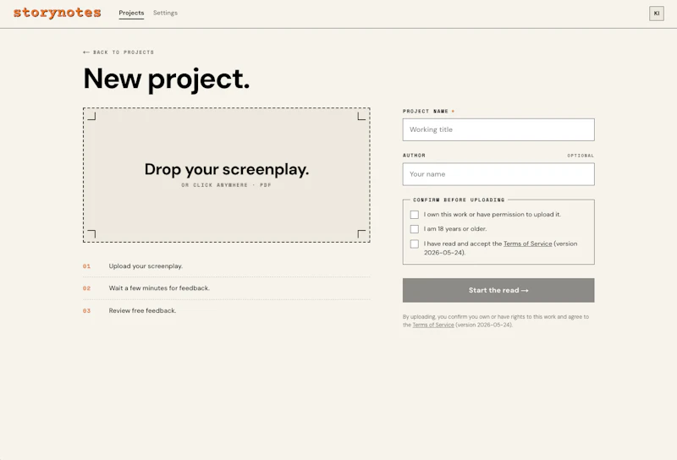Check accept Terms of Service checkbox
Image resolution: width=677 pixels, height=460 pixels.
pos(415,244)
